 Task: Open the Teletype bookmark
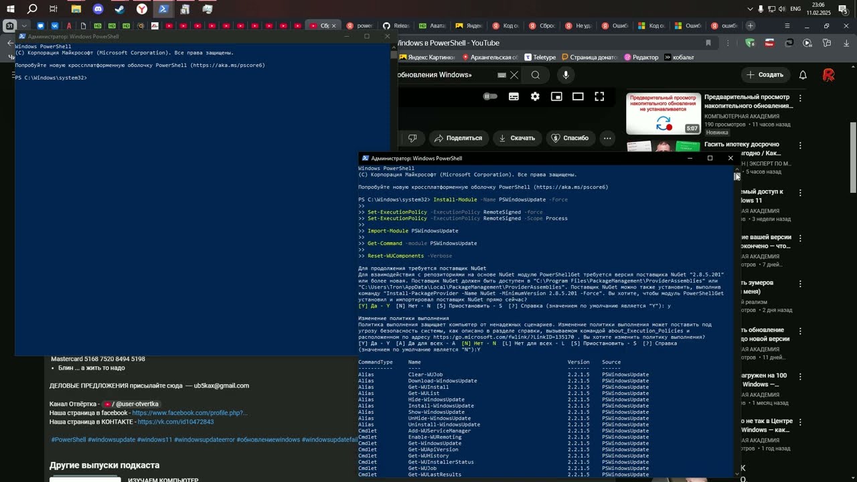tap(540, 58)
